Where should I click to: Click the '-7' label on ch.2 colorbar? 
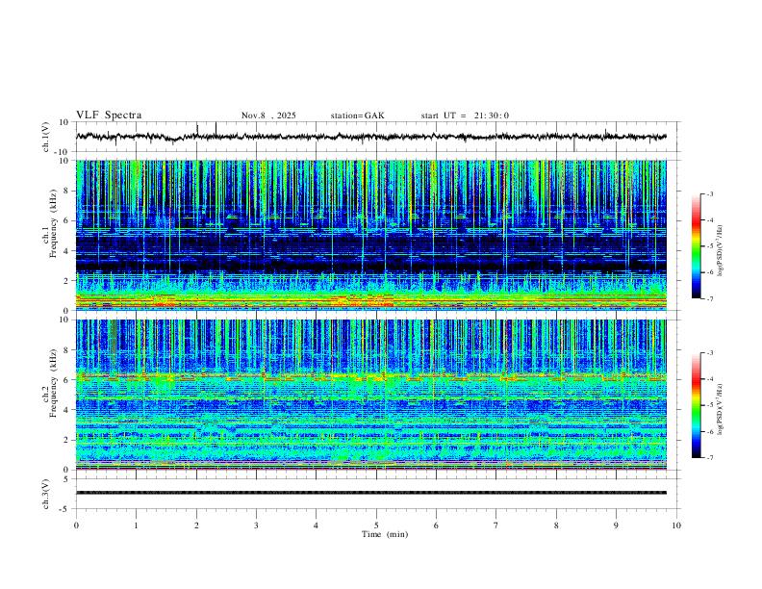pos(710,457)
